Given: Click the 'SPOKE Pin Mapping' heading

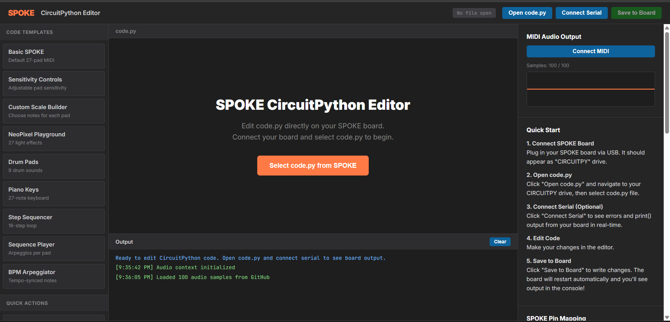Looking at the screenshot, I should tap(556, 318).
